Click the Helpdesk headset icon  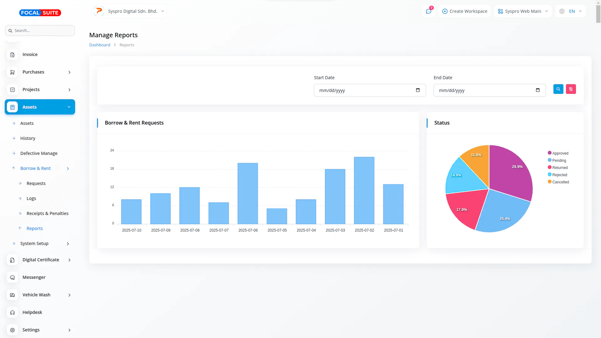[x=13, y=313]
